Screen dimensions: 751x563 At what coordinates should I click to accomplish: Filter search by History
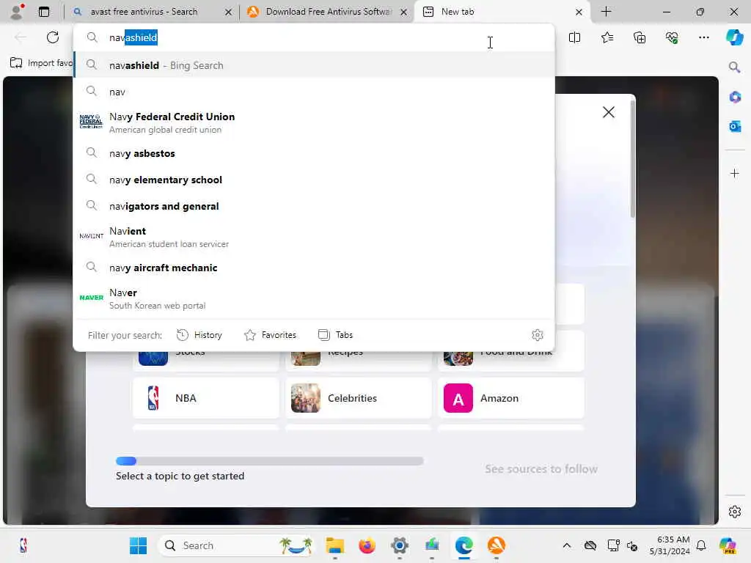[x=199, y=335]
